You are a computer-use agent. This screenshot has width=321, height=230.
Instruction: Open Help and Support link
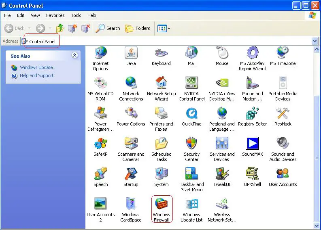click(x=37, y=75)
